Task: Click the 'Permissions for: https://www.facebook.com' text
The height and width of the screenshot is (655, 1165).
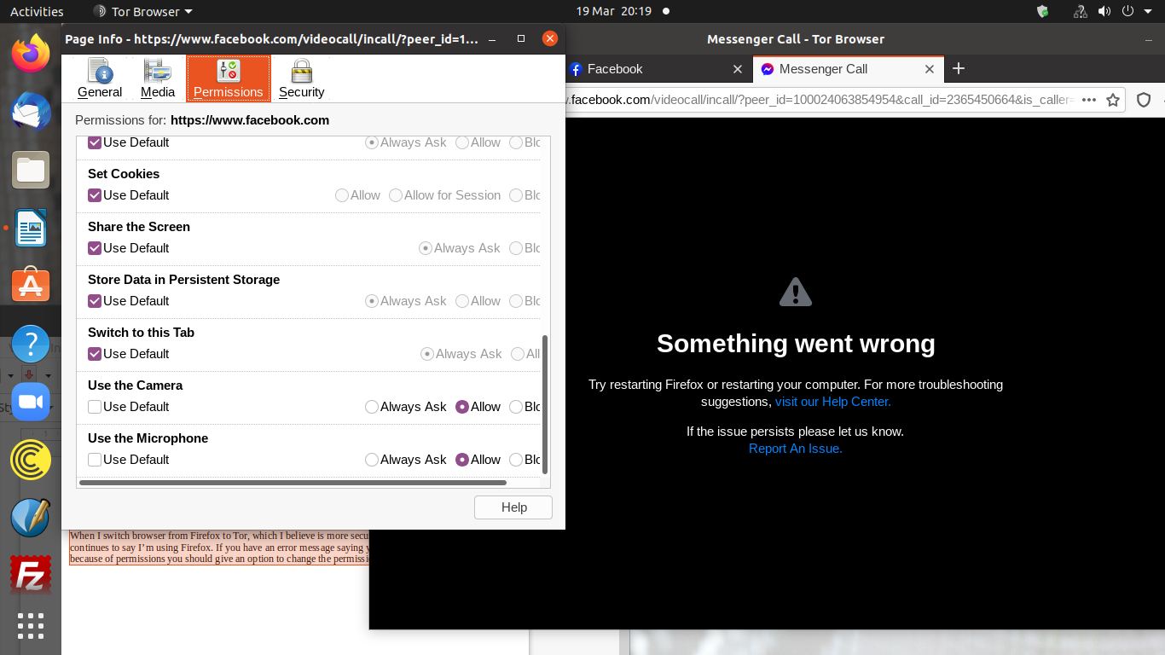Action: click(x=202, y=120)
